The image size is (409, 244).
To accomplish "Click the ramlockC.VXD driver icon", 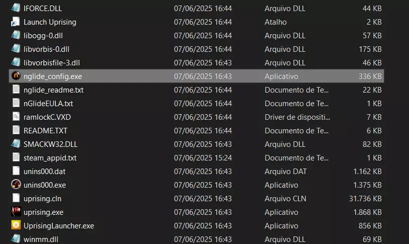I will [x=16, y=116].
